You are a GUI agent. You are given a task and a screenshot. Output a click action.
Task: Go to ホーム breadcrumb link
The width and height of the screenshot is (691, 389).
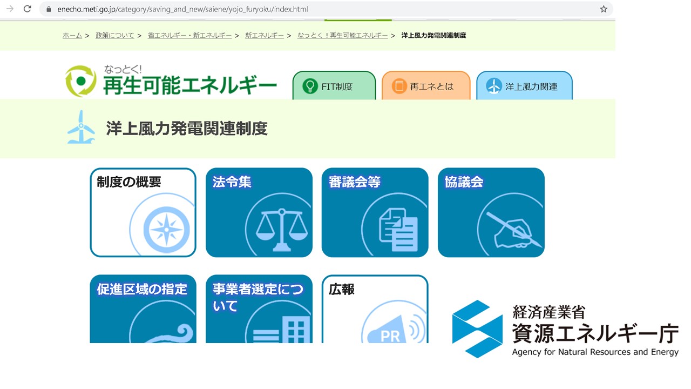pos(72,35)
